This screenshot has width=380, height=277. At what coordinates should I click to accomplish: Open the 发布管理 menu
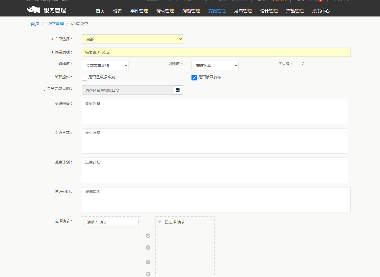pyautogui.click(x=243, y=11)
